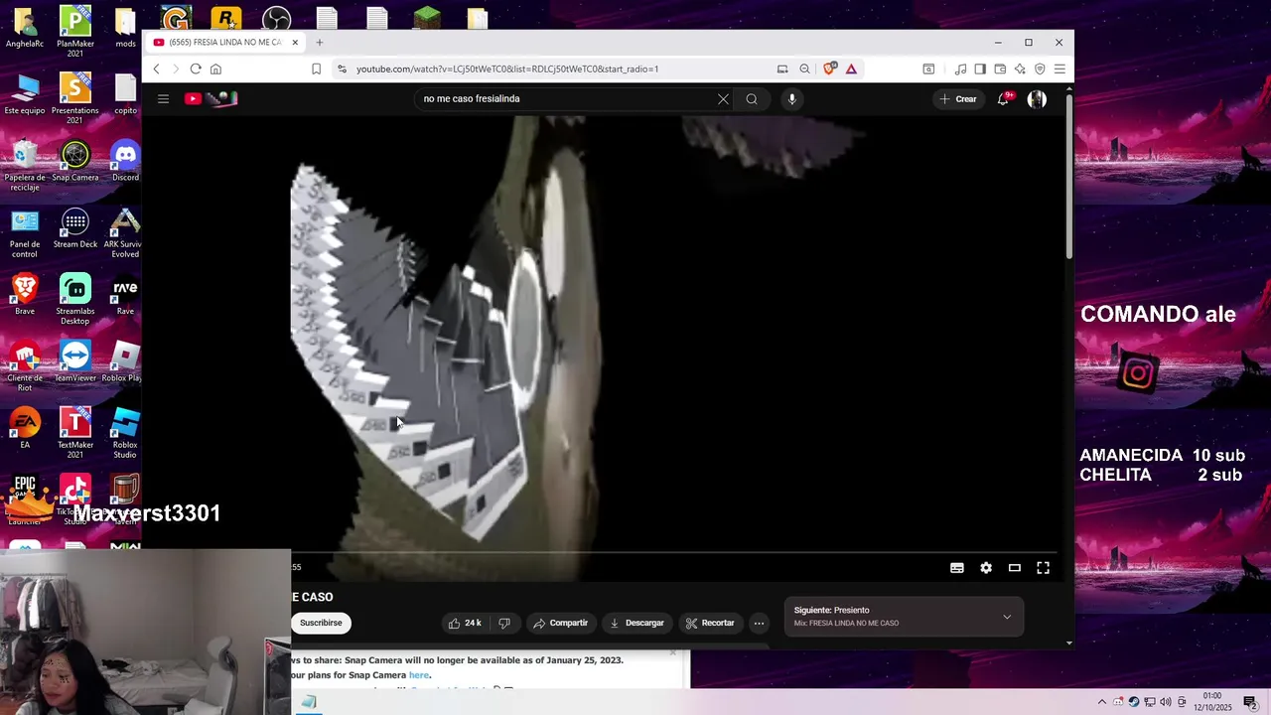Open Papelera de reciclaje
Screen dimensions: 1271x715
click(25, 167)
